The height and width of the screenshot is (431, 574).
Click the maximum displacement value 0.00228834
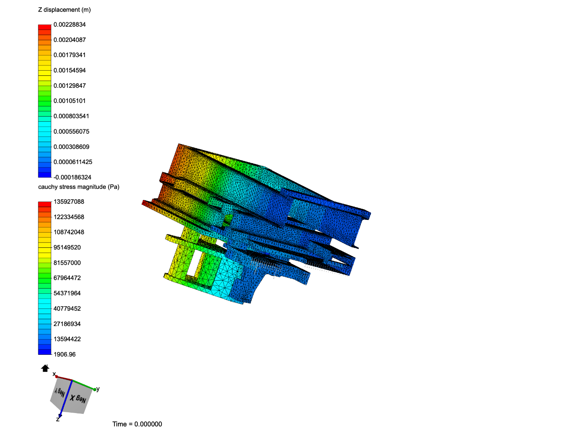coord(70,24)
